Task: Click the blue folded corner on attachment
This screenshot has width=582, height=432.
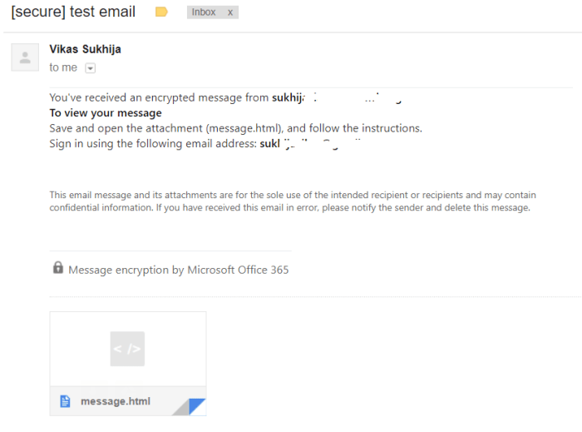Action: (x=196, y=406)
